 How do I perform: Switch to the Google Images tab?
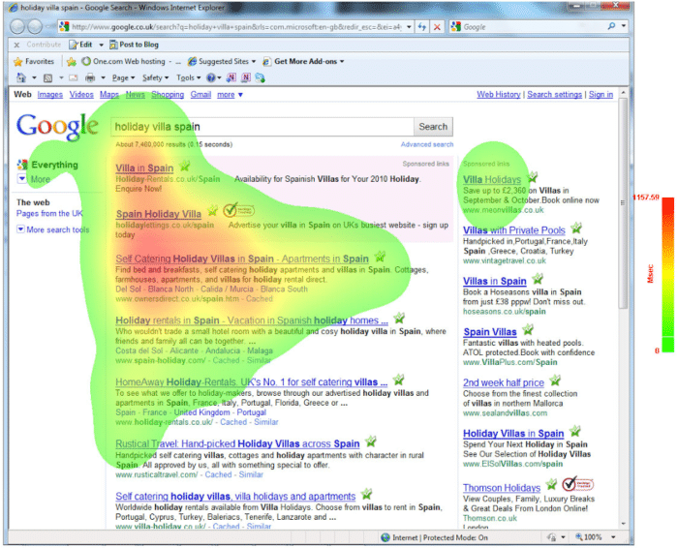(49, 95)
